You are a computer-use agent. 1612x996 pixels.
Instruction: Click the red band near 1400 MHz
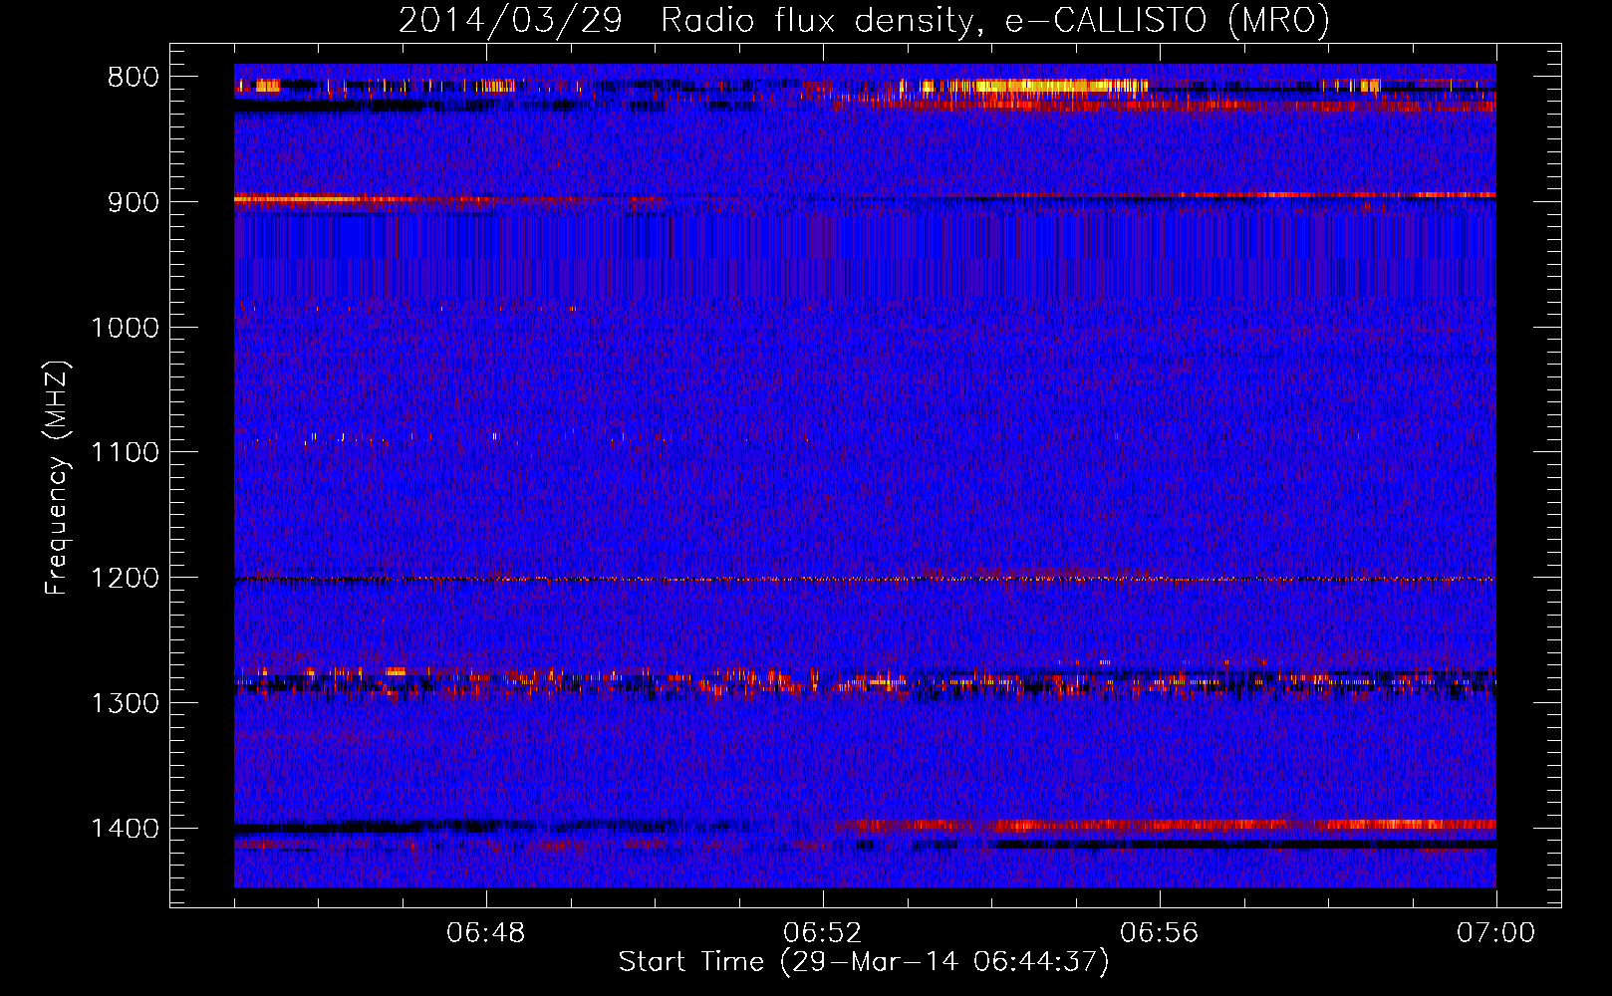point(1166,825)
